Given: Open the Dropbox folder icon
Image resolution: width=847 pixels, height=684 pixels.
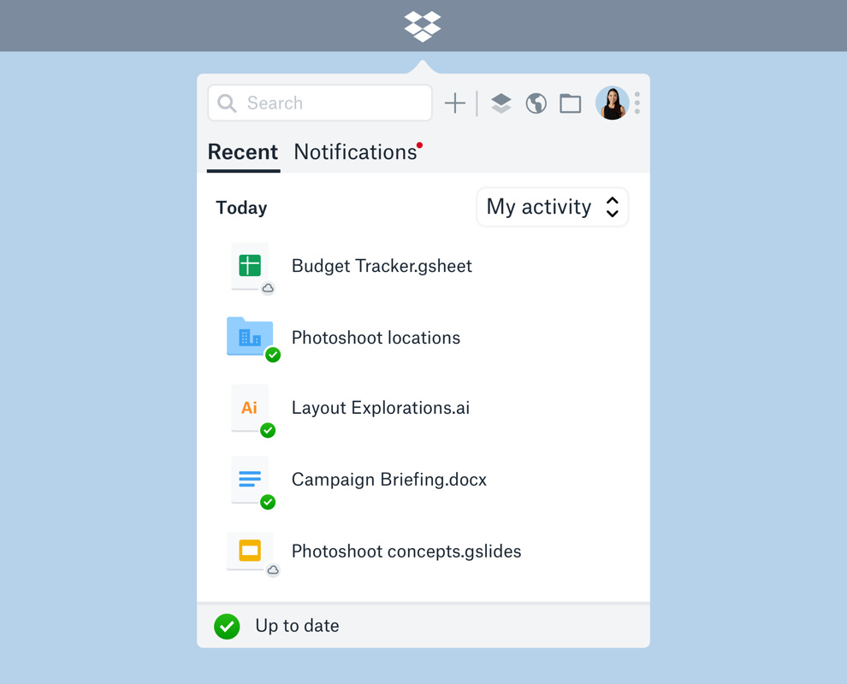Looking at the screenshot, I should click(571, 103).
